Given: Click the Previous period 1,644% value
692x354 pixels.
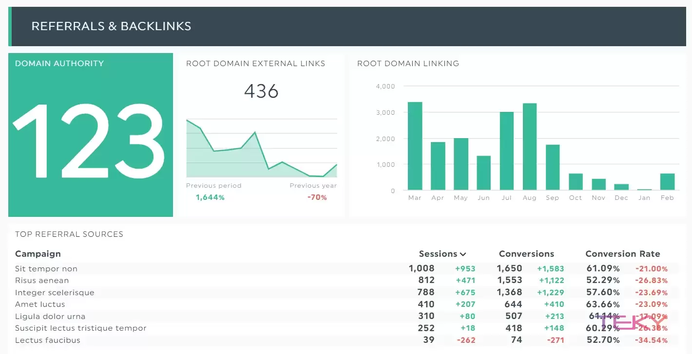Looking at the screenshot, I should [x=210, y=197].
